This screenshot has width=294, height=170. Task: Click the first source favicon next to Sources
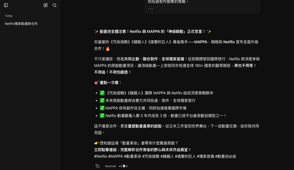pos(120,166)
